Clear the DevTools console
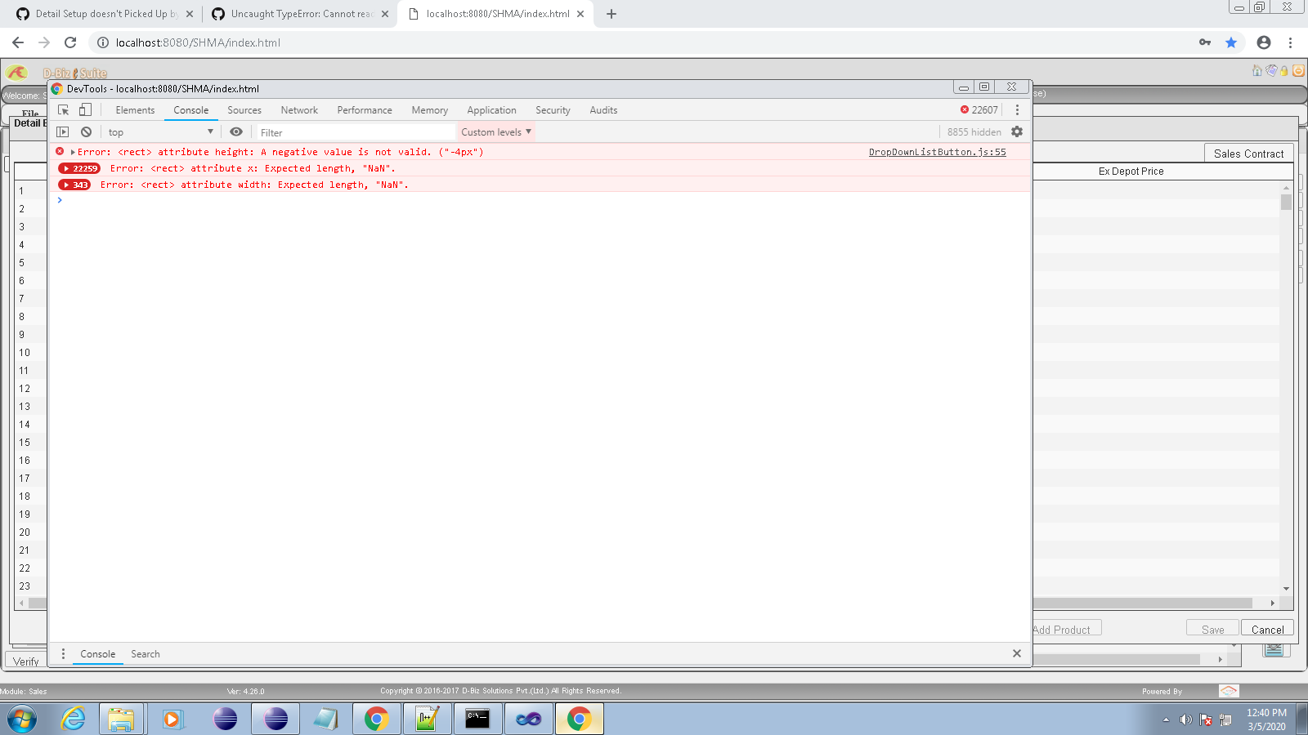Screen dimensions: 1308x735 [x=86, y=131]
